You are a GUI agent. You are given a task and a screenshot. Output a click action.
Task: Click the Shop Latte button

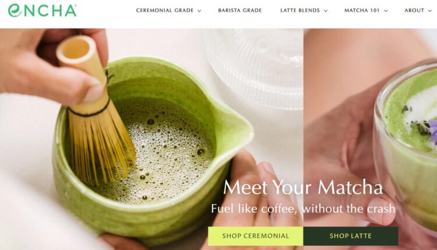(x=351, y=236)
